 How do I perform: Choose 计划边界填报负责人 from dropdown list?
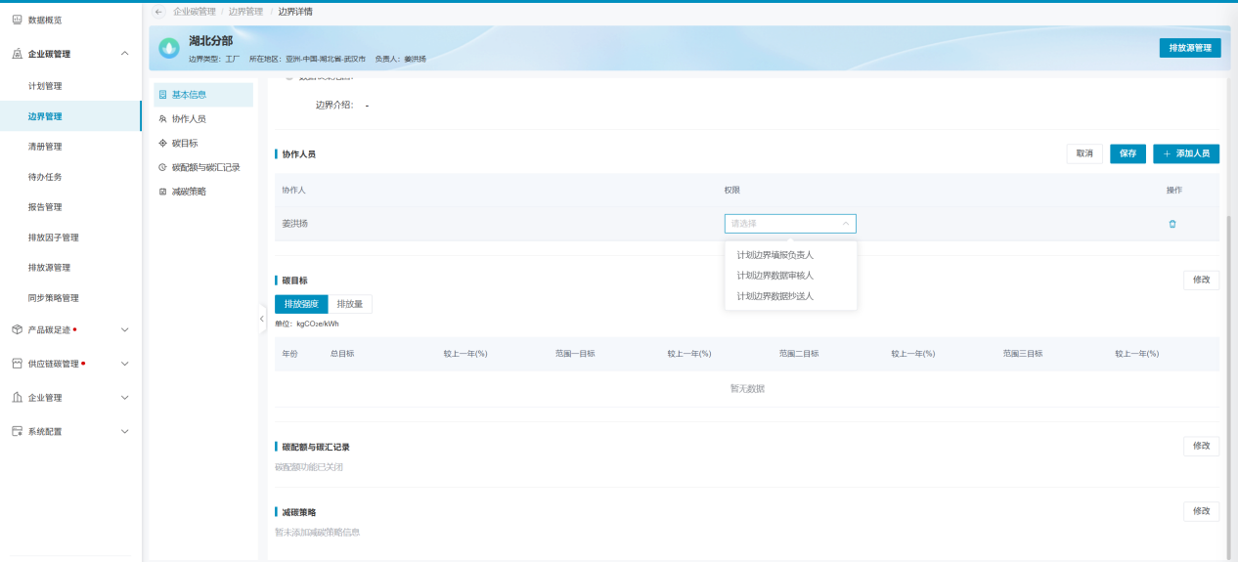point(774,255)
